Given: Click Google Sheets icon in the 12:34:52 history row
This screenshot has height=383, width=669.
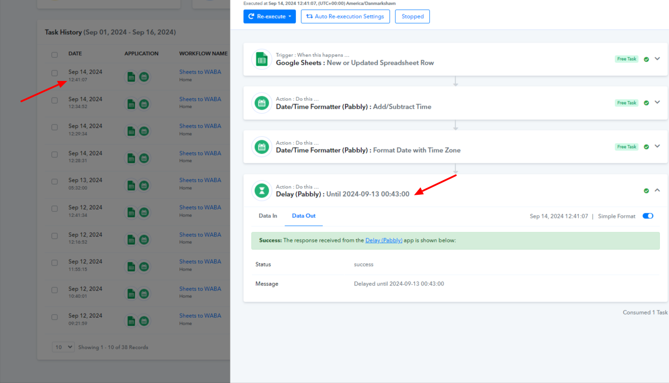Looking at the screenshot, I should tap(131, 104).
